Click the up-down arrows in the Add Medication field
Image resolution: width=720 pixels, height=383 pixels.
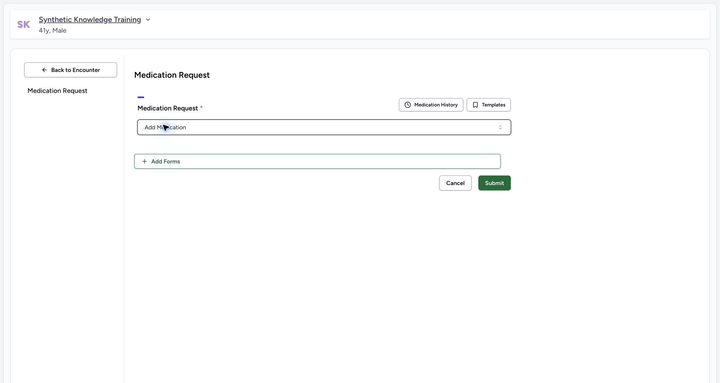pos(500,127)
